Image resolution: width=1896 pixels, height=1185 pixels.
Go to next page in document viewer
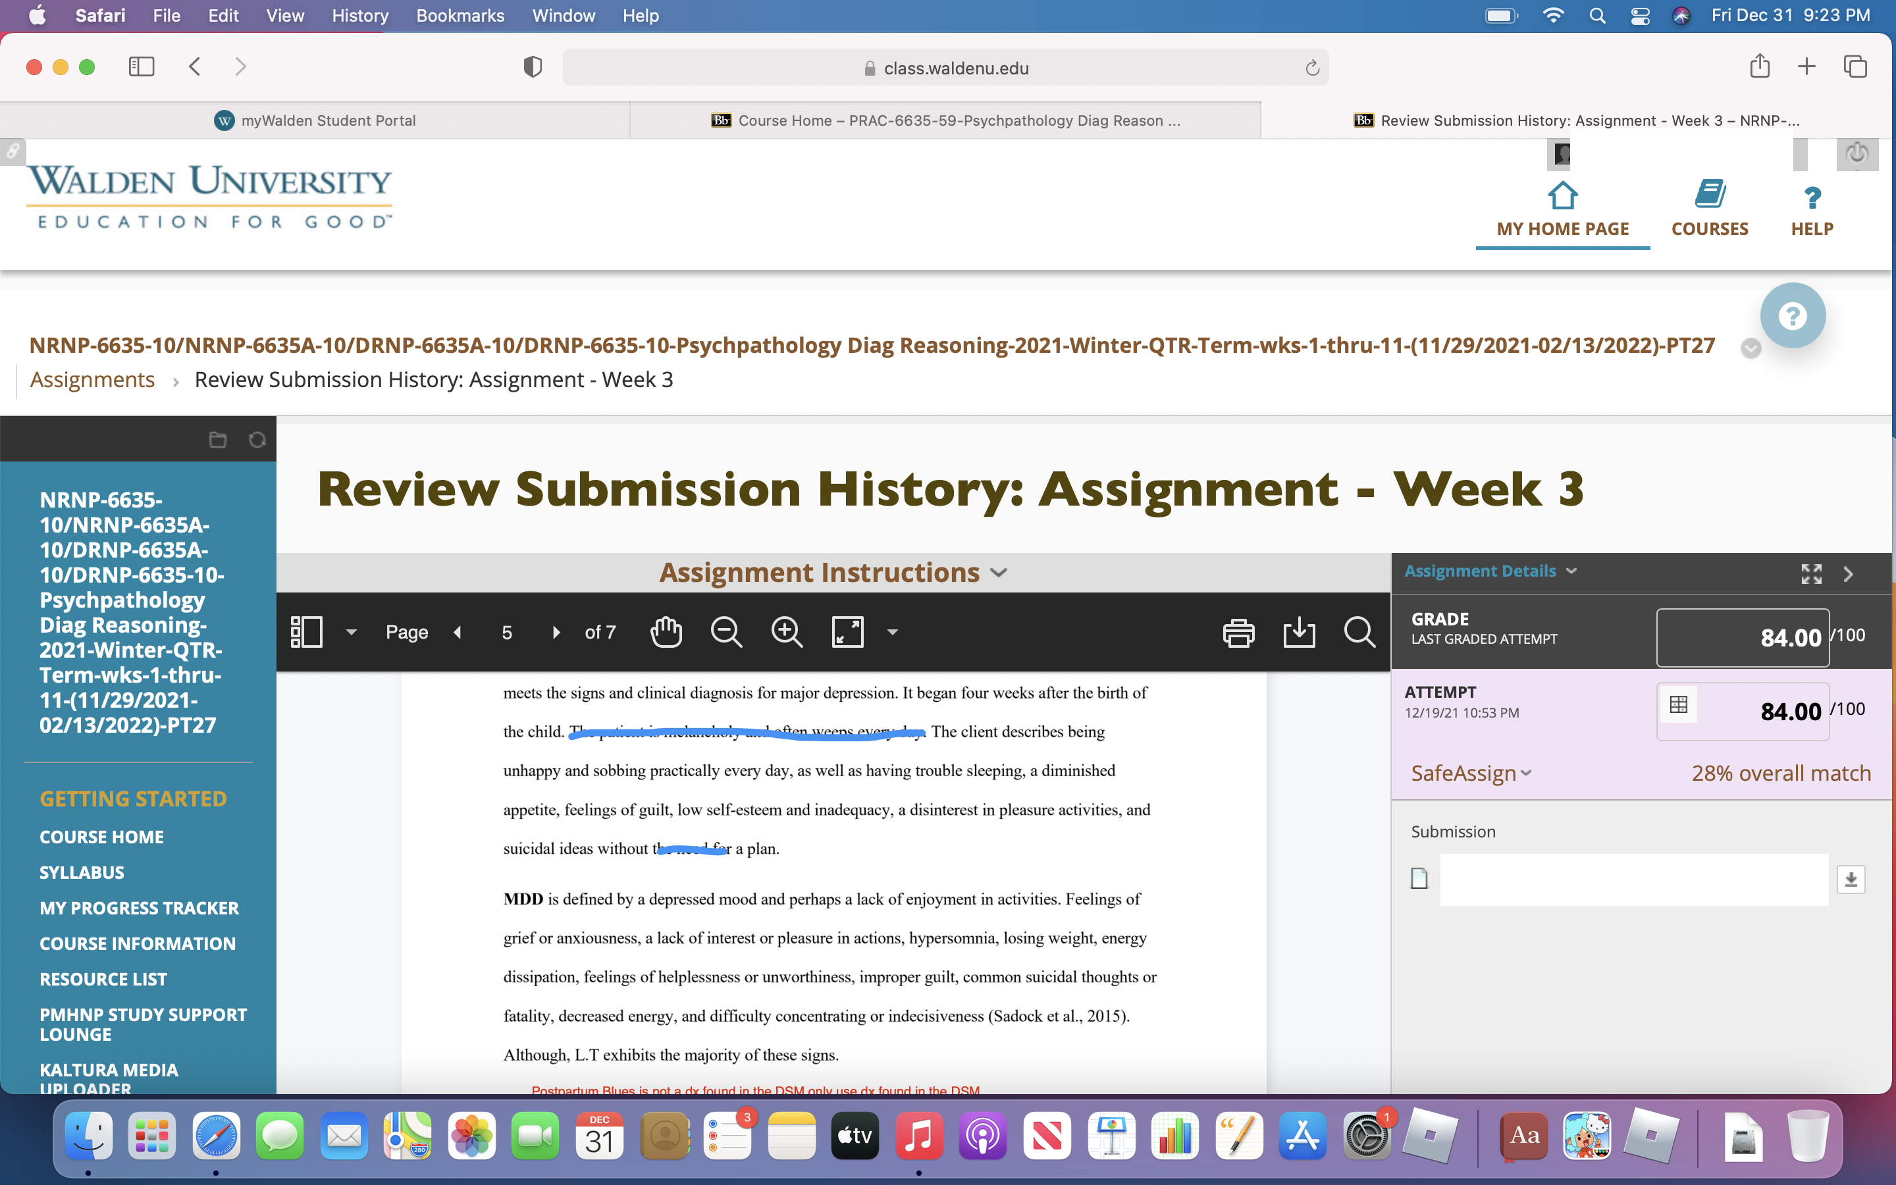556,632
